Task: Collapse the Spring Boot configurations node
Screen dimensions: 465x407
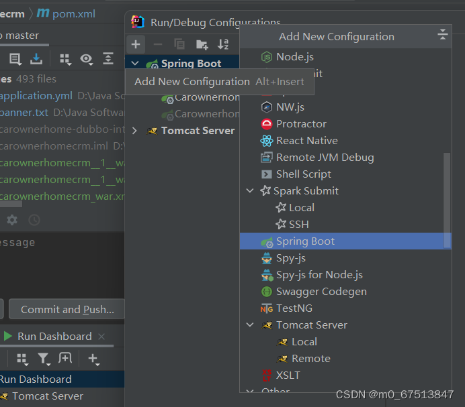Action: (x=135, y=63)
